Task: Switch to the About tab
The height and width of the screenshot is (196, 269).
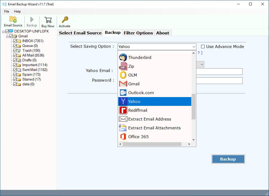Action: click(x=163, y=33)
